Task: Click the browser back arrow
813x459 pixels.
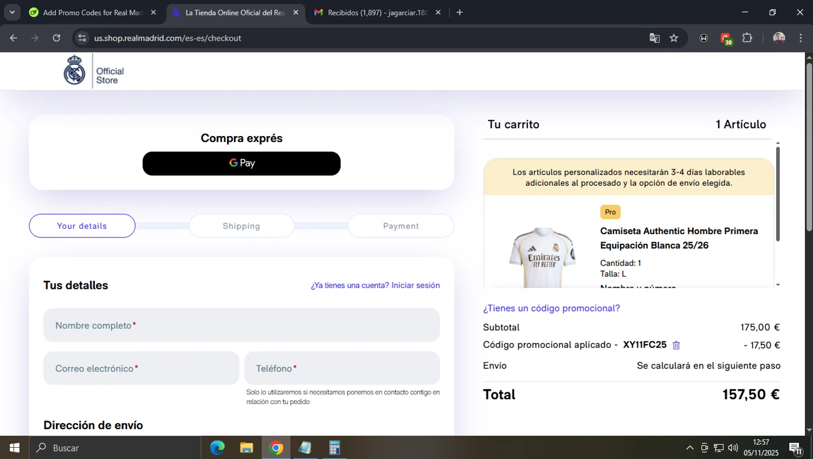Action: click(x=14, y=38)
